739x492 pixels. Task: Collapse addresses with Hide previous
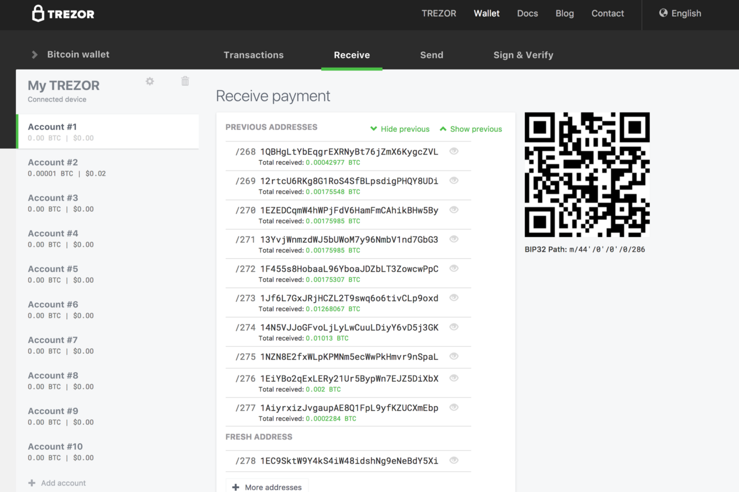click(400, 129)
